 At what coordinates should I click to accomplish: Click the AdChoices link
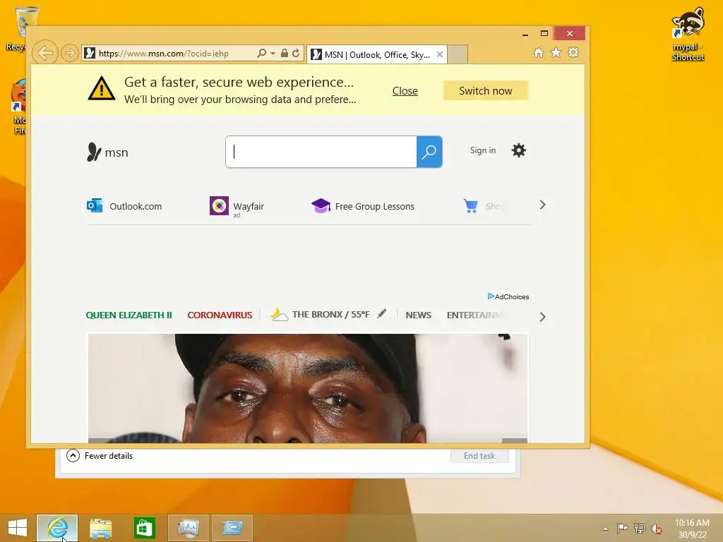(508, 296)
